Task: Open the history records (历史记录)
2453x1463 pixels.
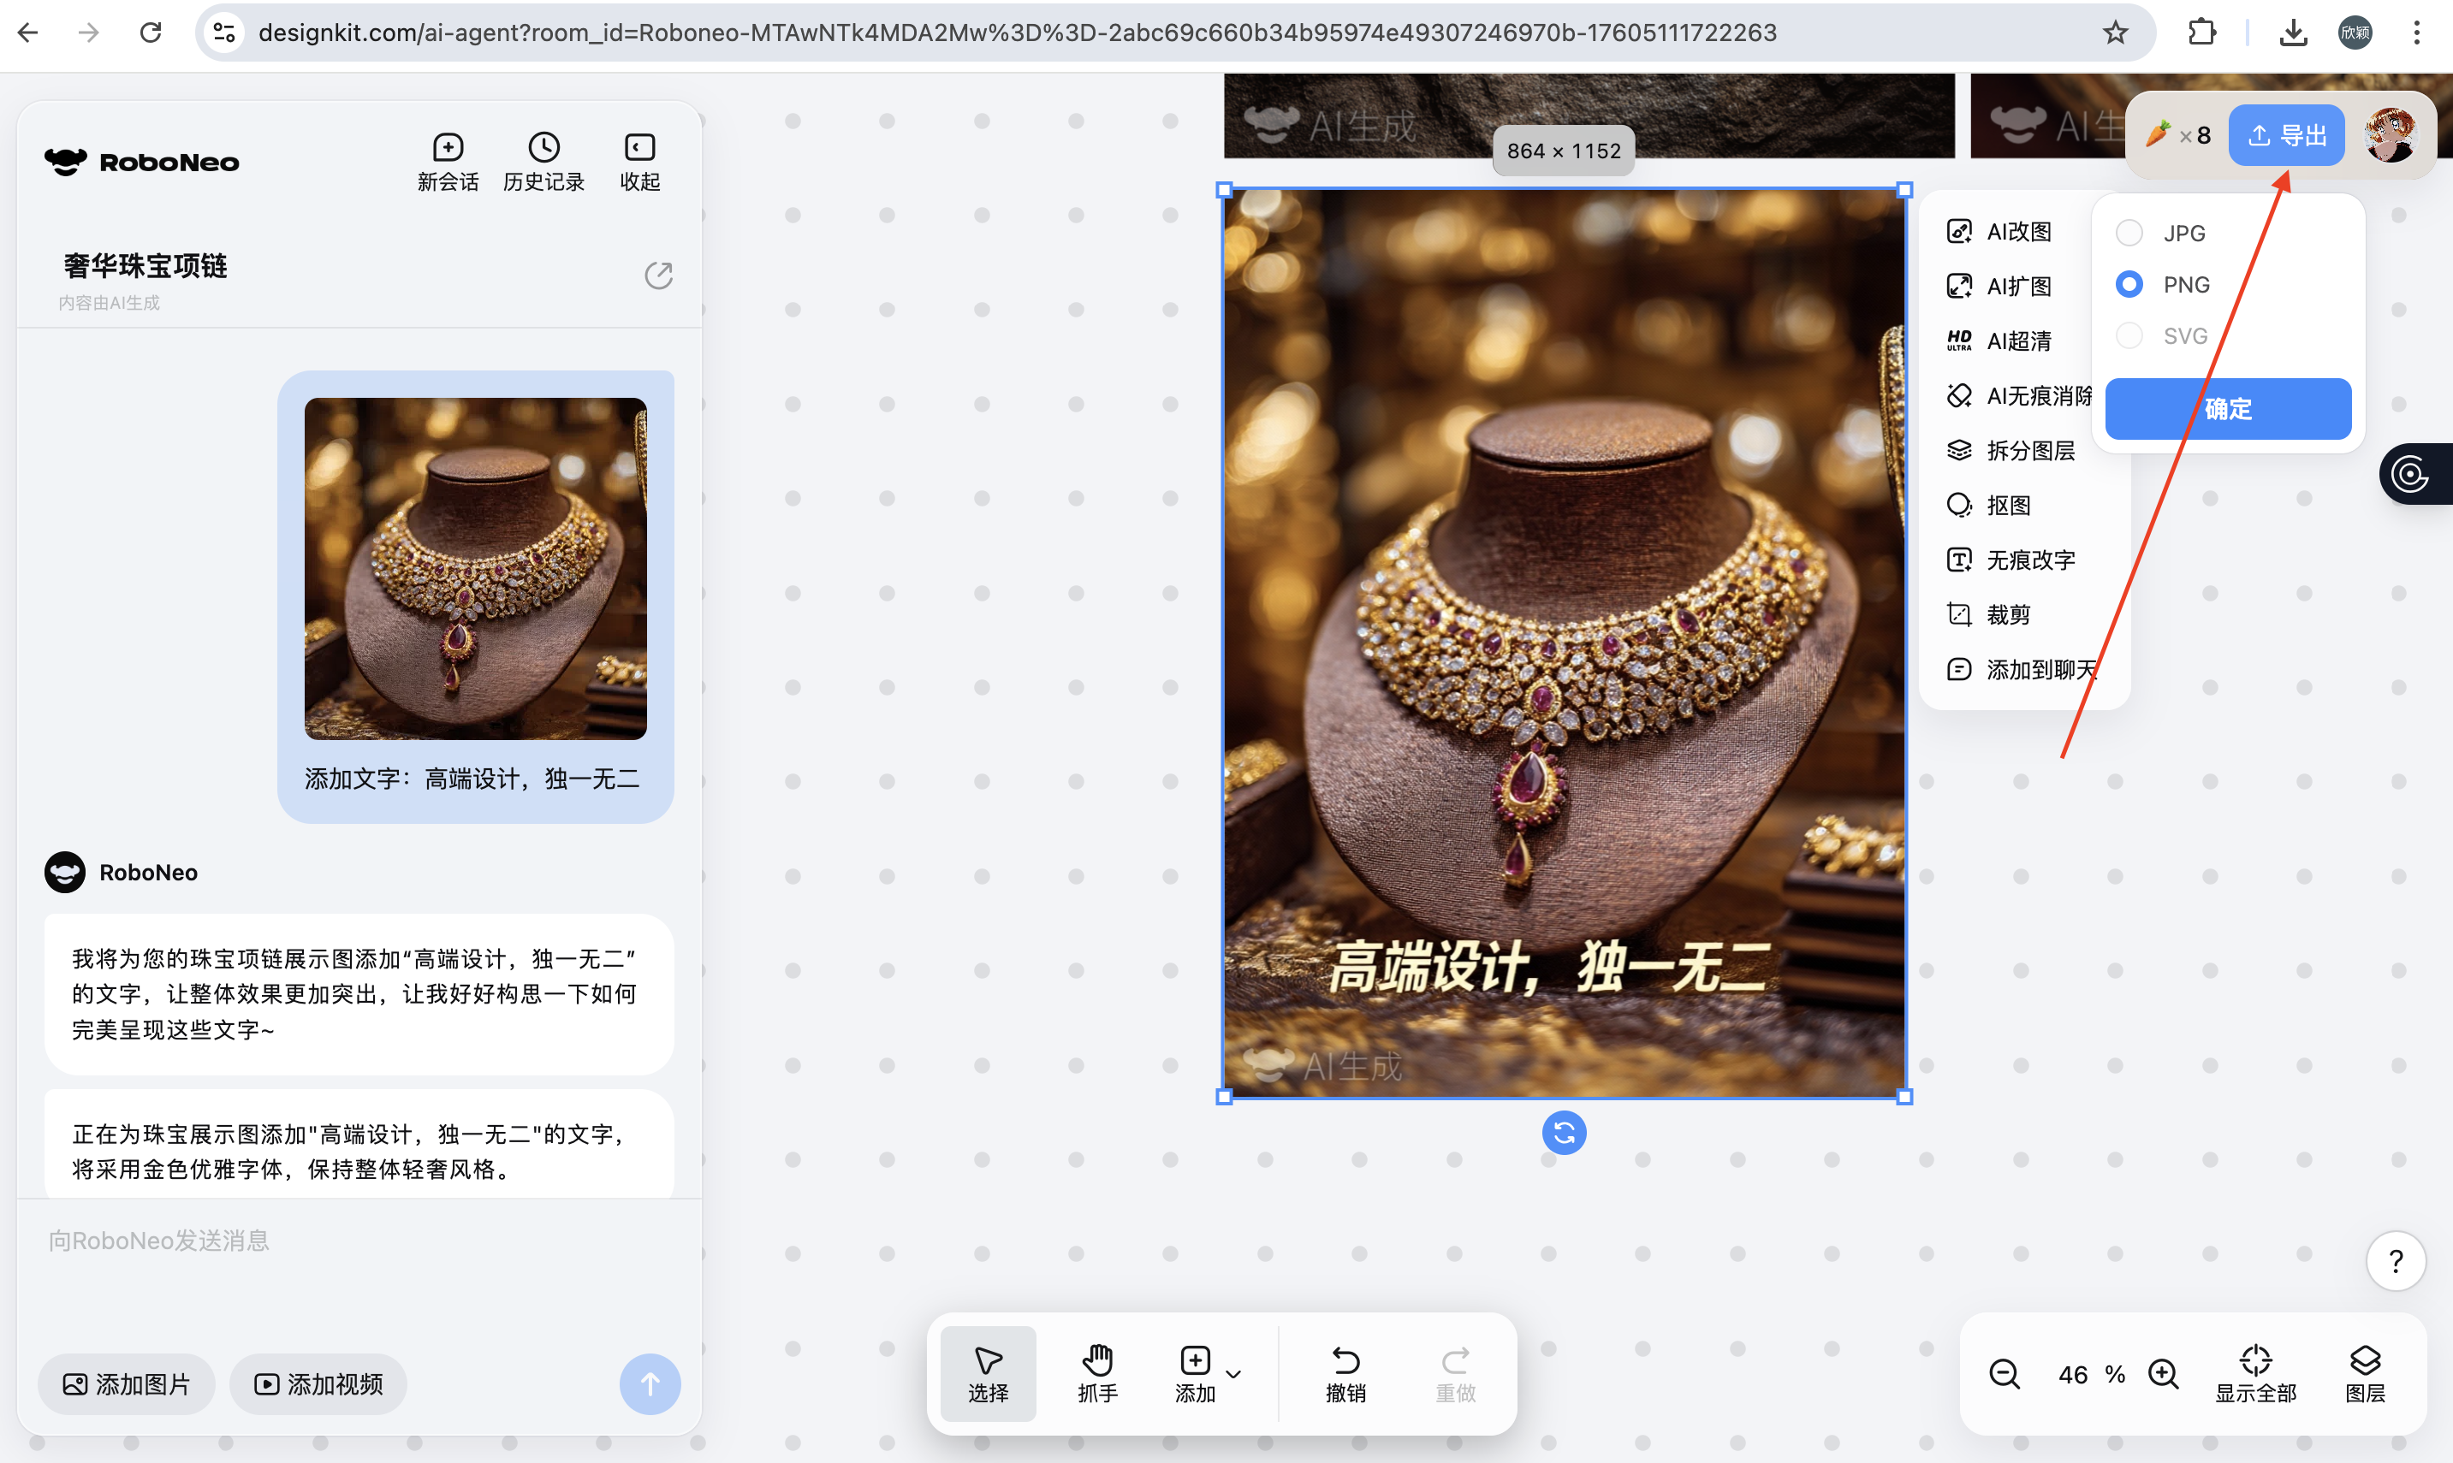Action: point(543,162)
